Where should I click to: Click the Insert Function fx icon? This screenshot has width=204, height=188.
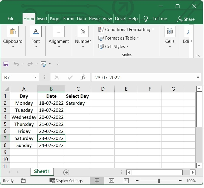coord(83,77)
